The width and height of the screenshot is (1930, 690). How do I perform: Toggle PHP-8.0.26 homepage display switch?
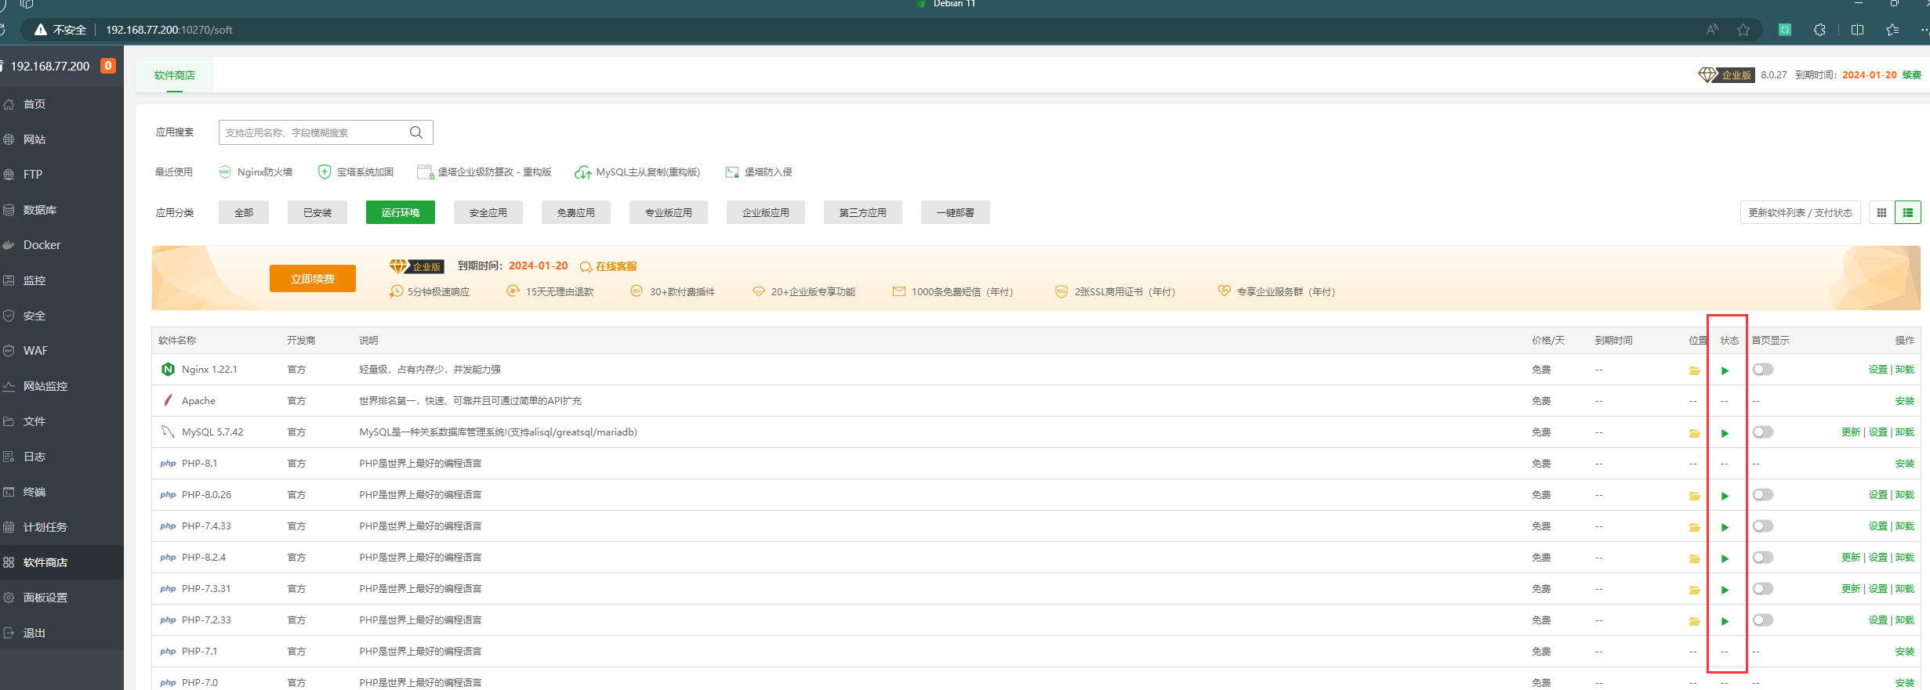tap(1763, 495)
